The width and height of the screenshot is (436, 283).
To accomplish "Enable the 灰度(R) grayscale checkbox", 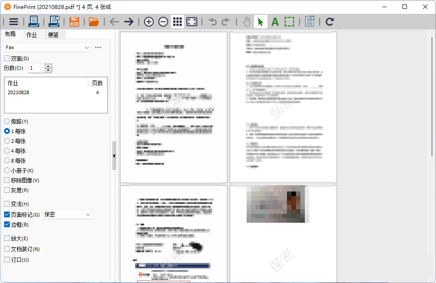I will (7, 190).
